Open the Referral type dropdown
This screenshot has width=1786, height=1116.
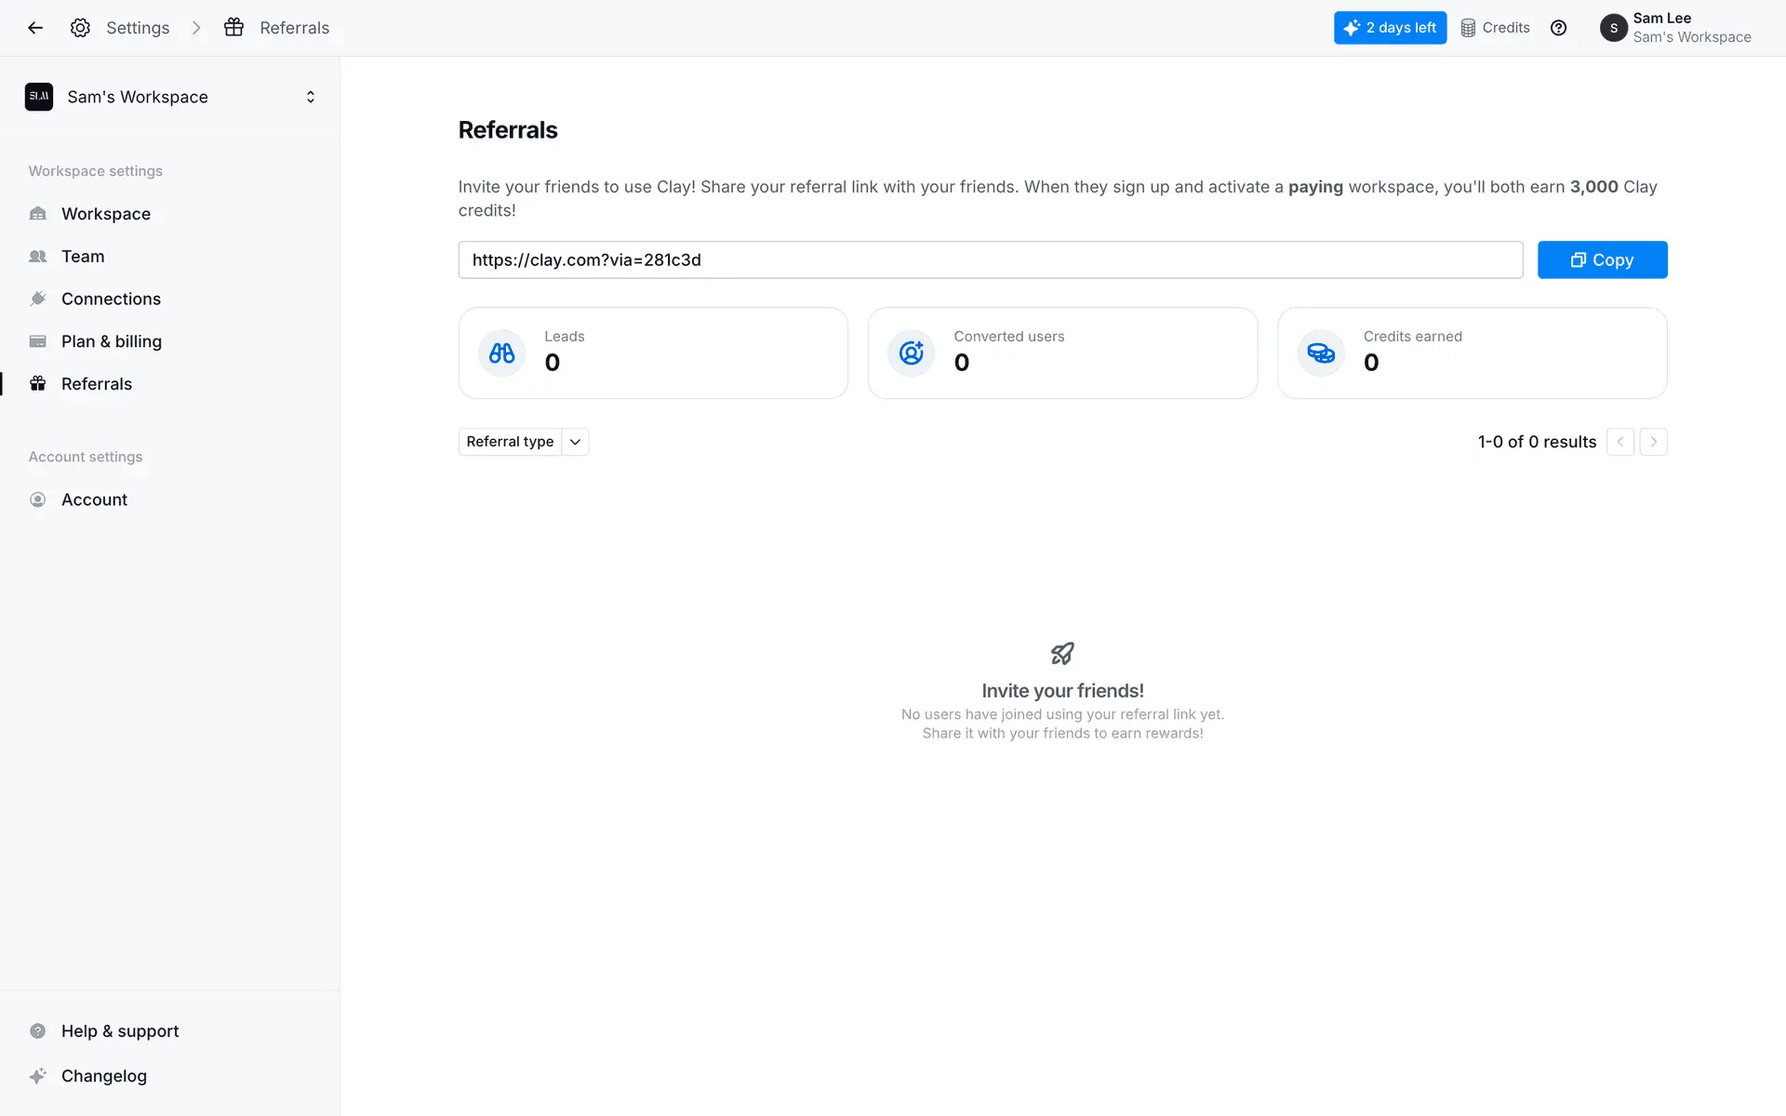[510, 442]
